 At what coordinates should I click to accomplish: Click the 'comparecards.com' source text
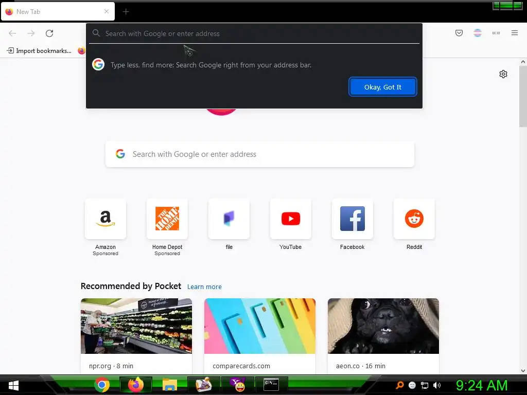[241, 366]
